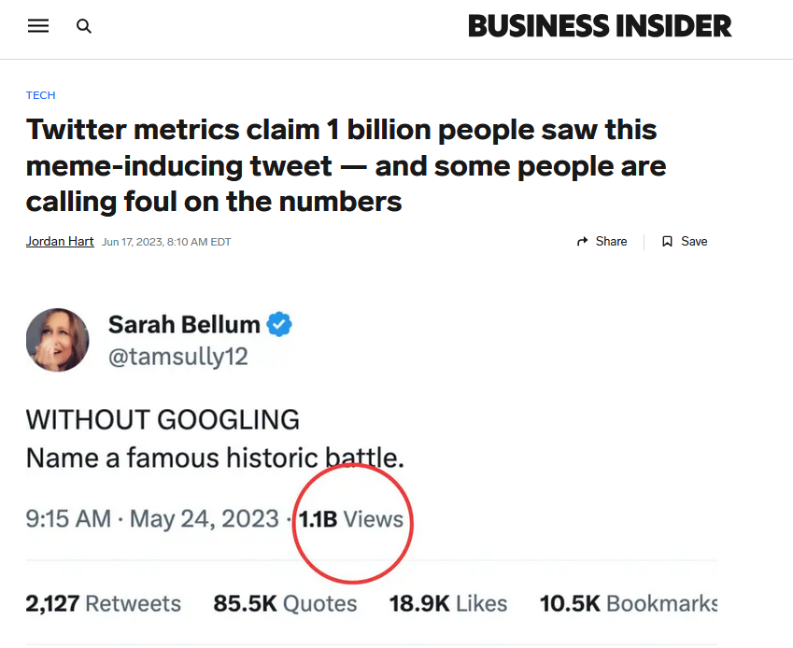The width and height of the screenshot is (793, 648).
Task: Click the blue verified checkmark badge
Action: point(279,325)
